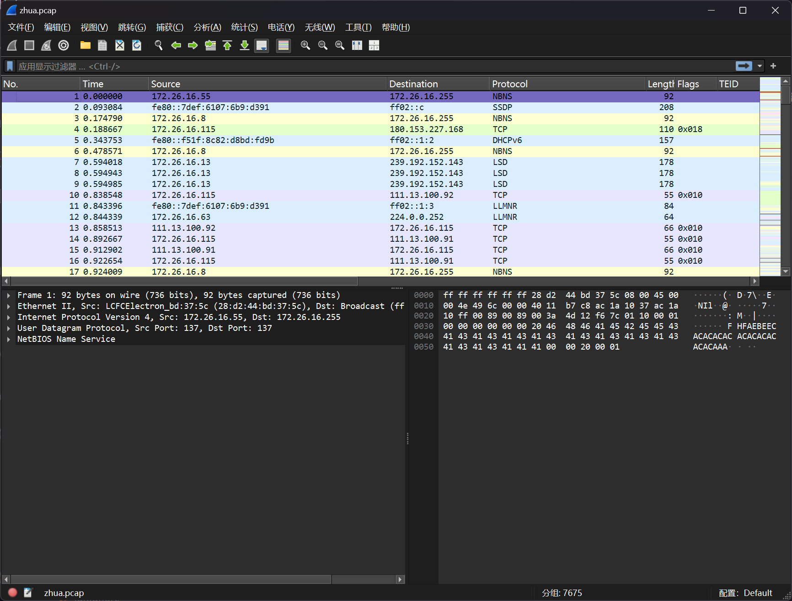Jump to the first packet
The height and width of the screenshot is (601, 792).
[227, 45]
